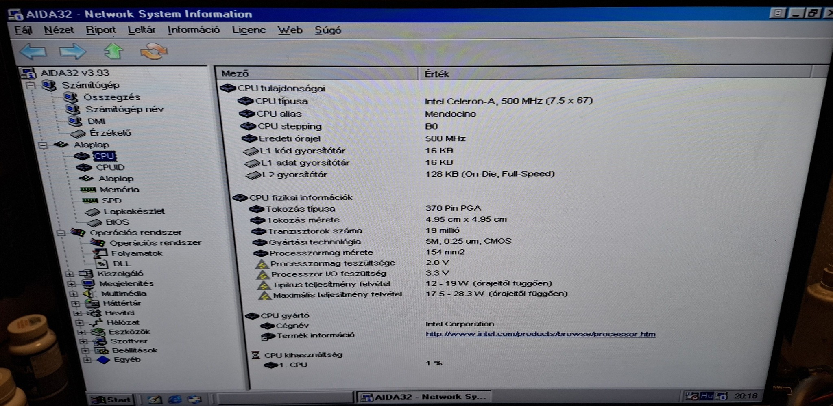
Task: Open the Információ menu
Action: pos(193,30)
